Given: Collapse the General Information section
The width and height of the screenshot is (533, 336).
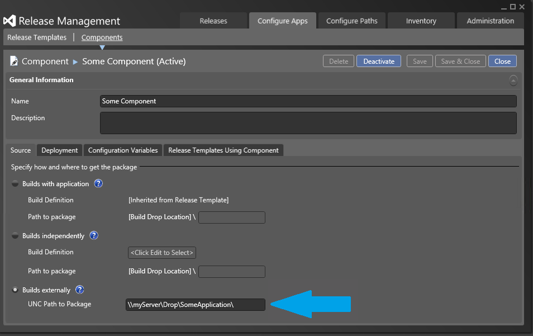Looking at the screenshot, I should coord(513,81).
